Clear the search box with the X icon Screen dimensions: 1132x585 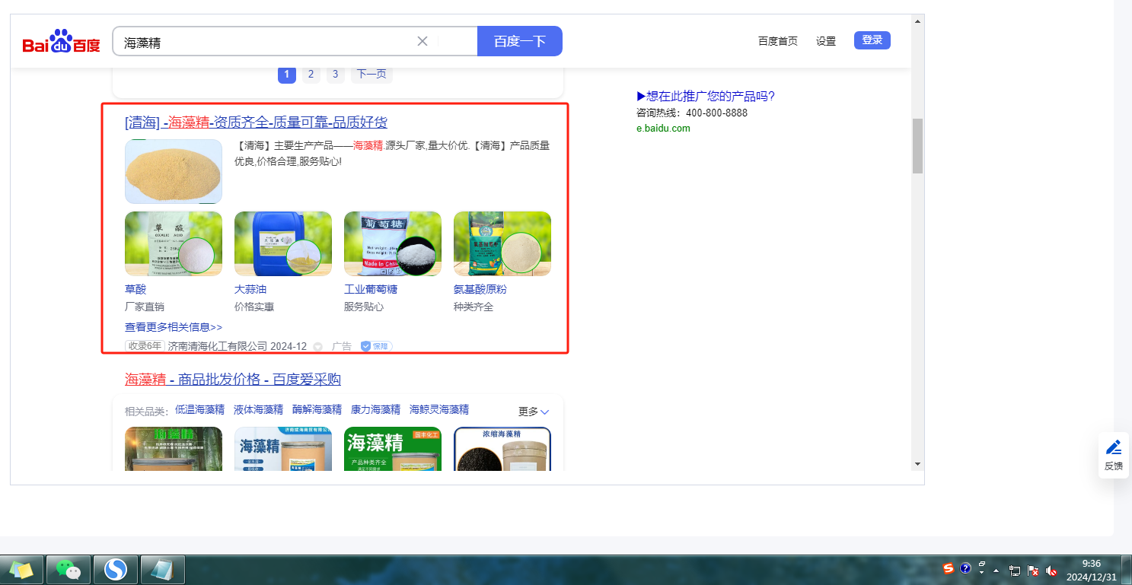(x=423, y=41)
